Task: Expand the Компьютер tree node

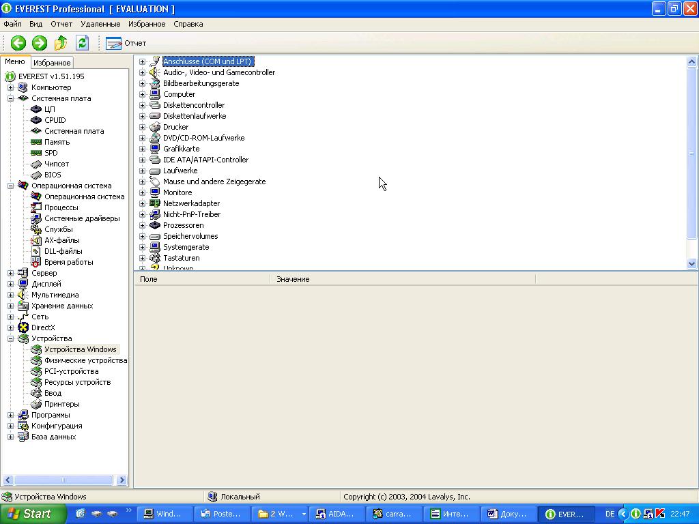Action: [10, 87]
